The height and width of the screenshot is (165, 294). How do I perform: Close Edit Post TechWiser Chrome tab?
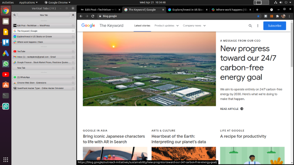coord(119,10)
